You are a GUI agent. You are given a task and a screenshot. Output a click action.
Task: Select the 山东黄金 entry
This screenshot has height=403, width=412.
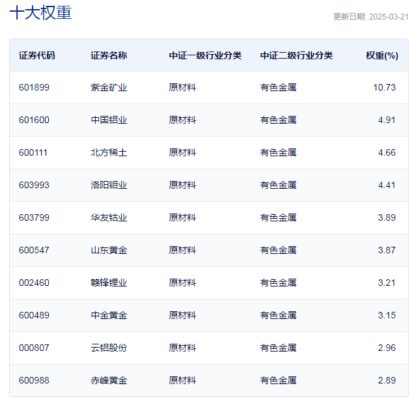109,250
